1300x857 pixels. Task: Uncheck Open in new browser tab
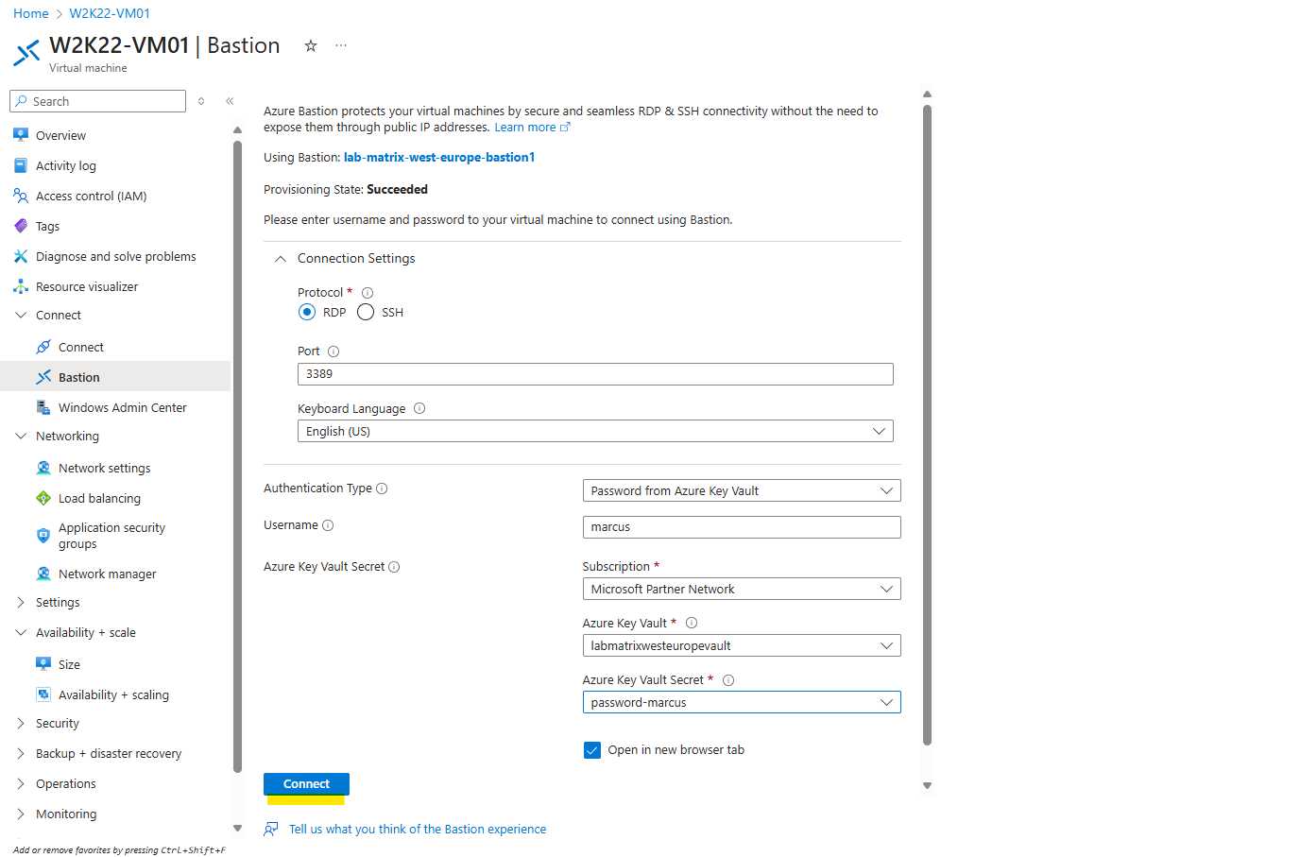[x=592, y=750]
